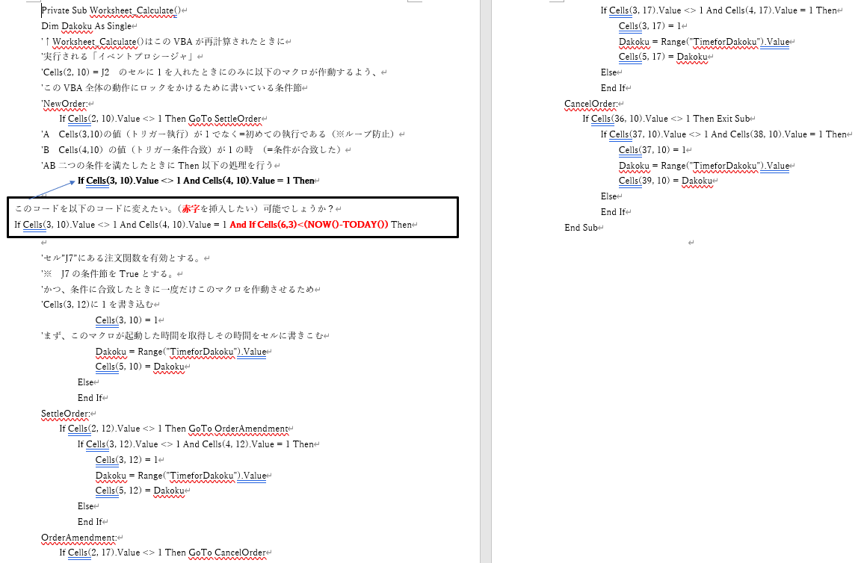Click the "OrderAmendment:" label line
Image resolution: width=867 pixels, height=563 pixels.
[78, 537]
